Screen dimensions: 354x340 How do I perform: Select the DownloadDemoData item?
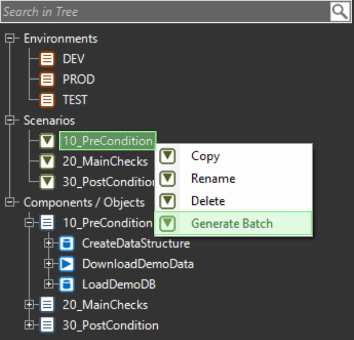tap(138, 264)
